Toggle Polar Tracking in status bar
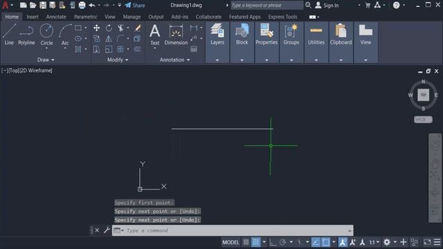The image size is (443, 249). tap(283, 242)
